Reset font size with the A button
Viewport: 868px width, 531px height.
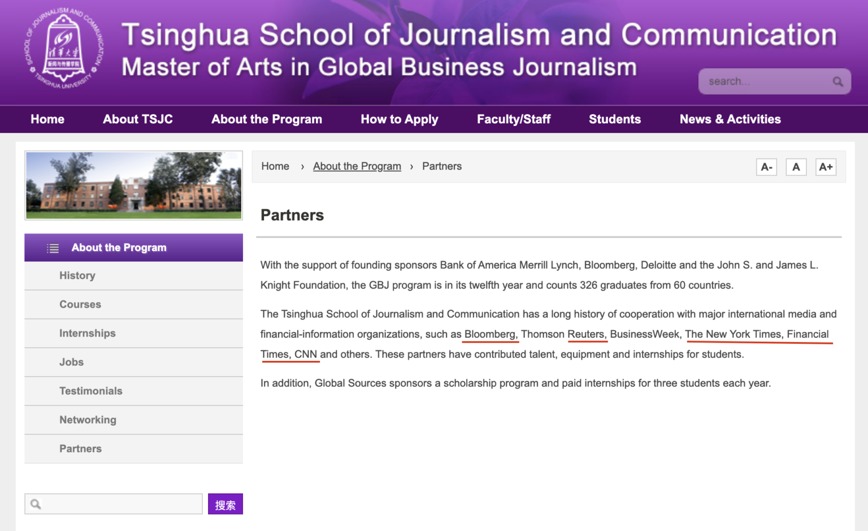point(796,167)
